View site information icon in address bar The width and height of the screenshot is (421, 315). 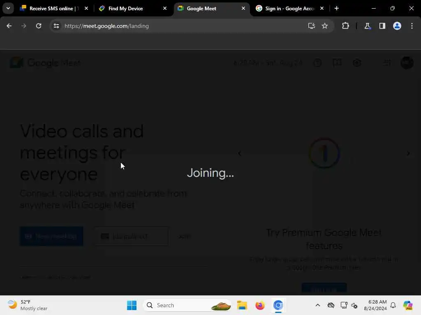[x=56, y=26]
